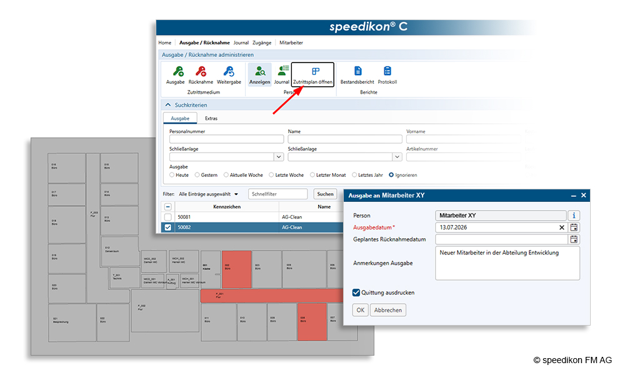625x375 pixels.
Task: Click red highlighted room 002 Büro
Action: click(x=237, y=269)
